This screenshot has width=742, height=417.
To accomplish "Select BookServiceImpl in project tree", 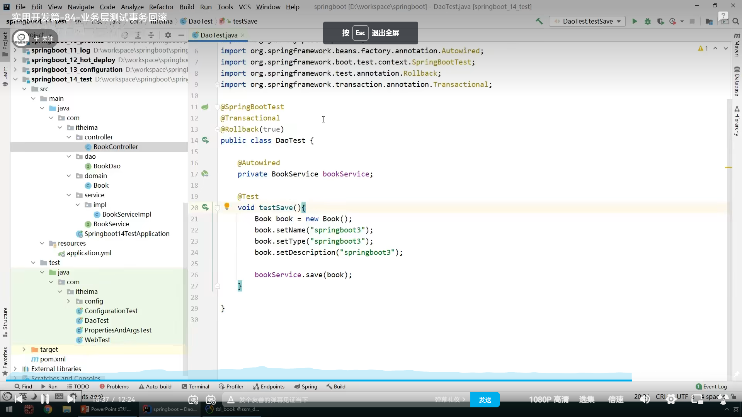I will [x=126, y=214].
